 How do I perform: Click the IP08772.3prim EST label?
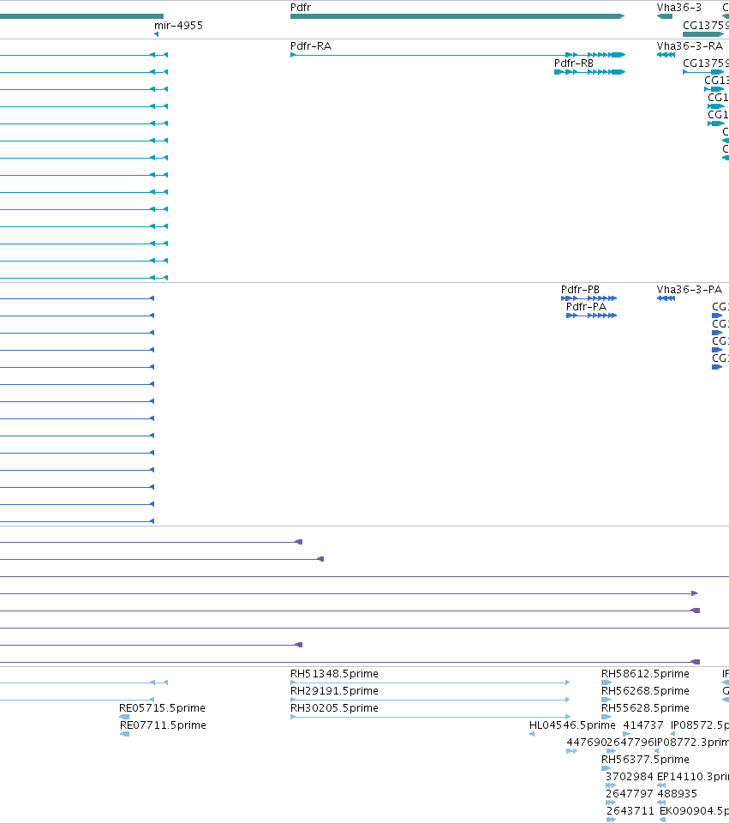pos(692,742)
